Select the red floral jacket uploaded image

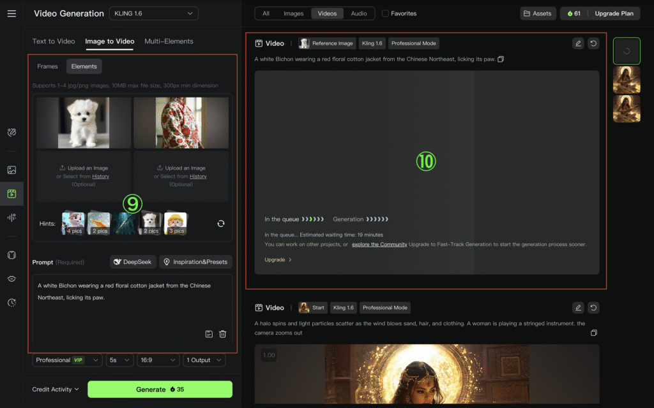(181, 123)
